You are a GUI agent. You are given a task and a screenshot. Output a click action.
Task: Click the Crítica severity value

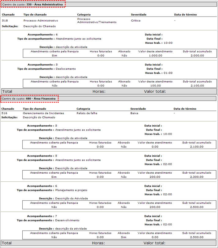tap(136, 20)
